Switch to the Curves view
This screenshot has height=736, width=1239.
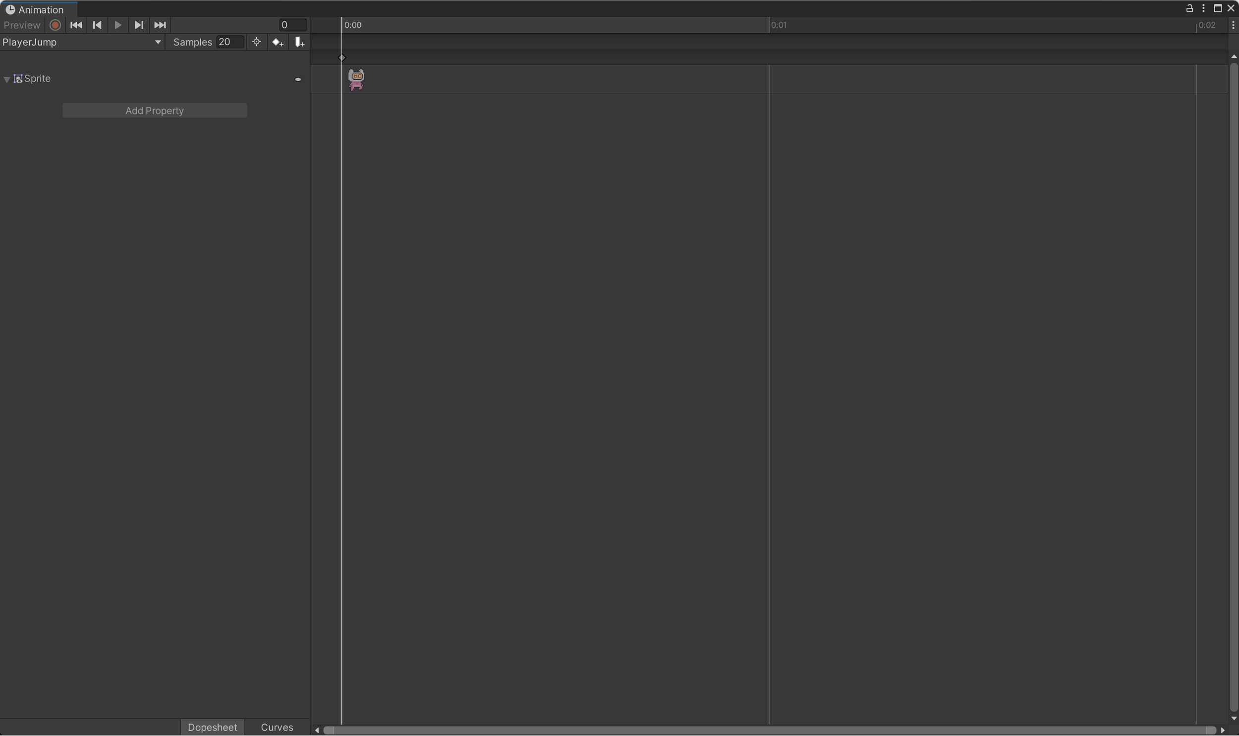coord(277,727)
